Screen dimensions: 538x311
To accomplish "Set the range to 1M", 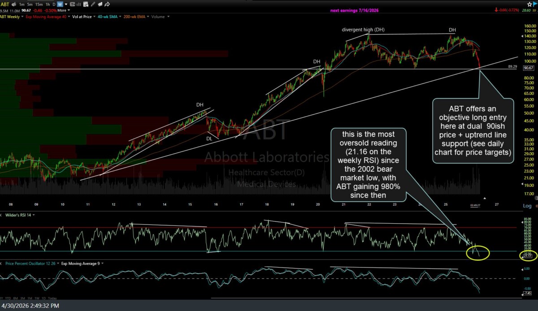I will point(30,298).
